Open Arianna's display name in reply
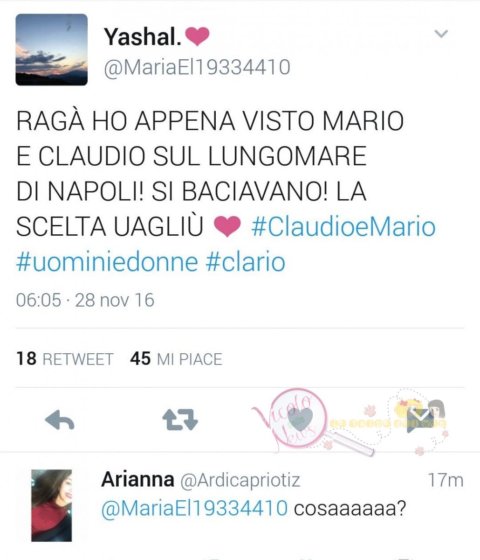This screenshot has height=560, width=480. coord(137,479)
